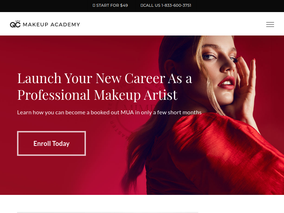The height and width of the screenshot is (213, 284).
Task: Click the QC eye logo icon
Action: pos(15,24)
